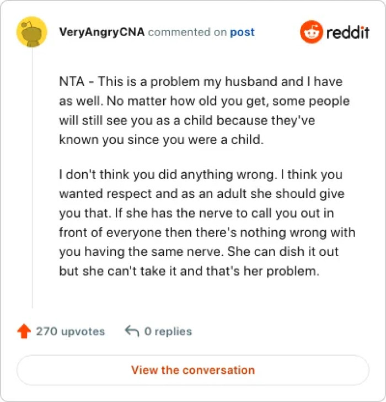Click the line starting "I don't think you did"
Image resolution: width=386 pixels, height=402 pixels.
tap(200, 175)
